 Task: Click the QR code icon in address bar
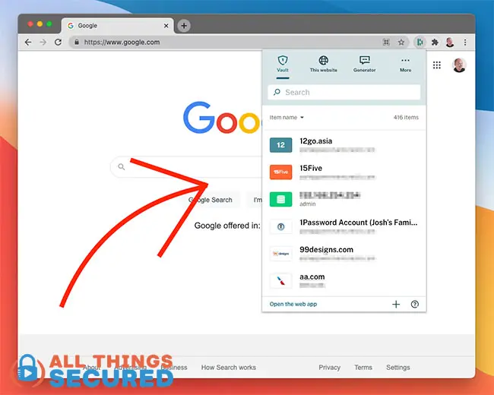tap(386, 43)
